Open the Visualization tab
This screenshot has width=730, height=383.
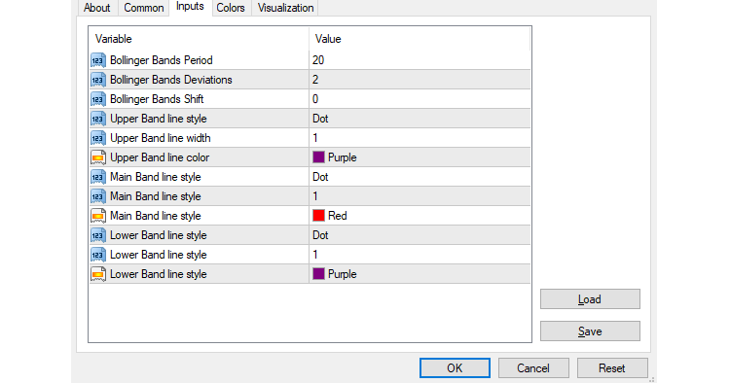(x=285, y=8)
